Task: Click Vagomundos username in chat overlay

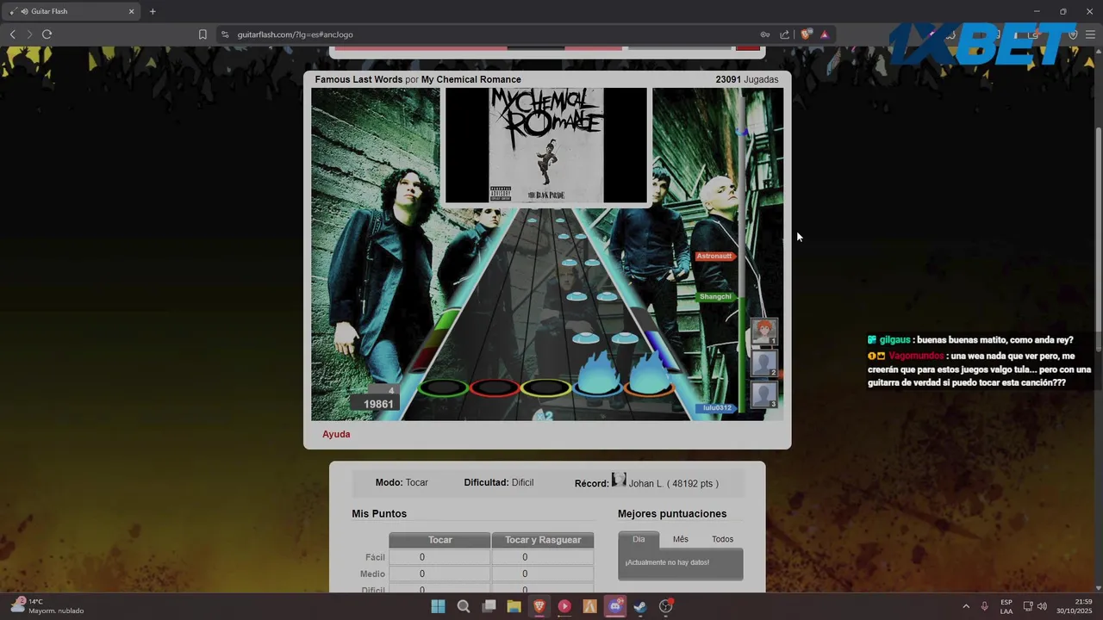Action: [x=916, y=356]
